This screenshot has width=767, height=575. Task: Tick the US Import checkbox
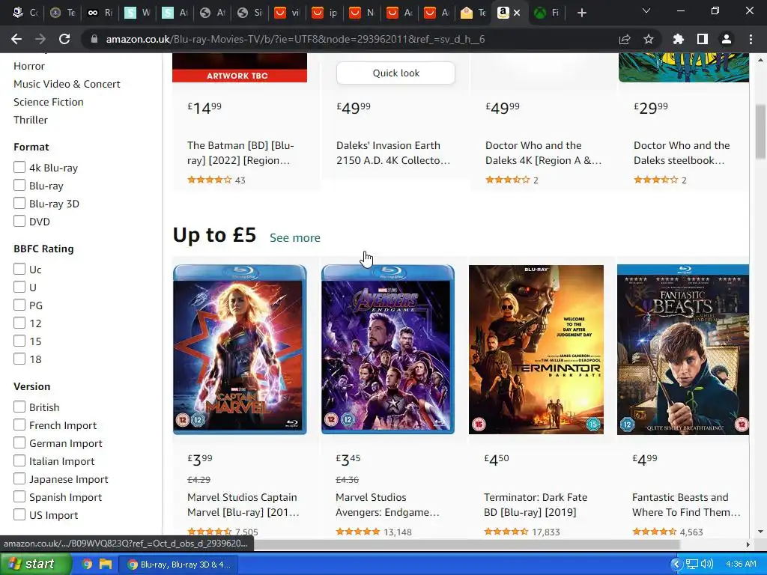point(19,514)
